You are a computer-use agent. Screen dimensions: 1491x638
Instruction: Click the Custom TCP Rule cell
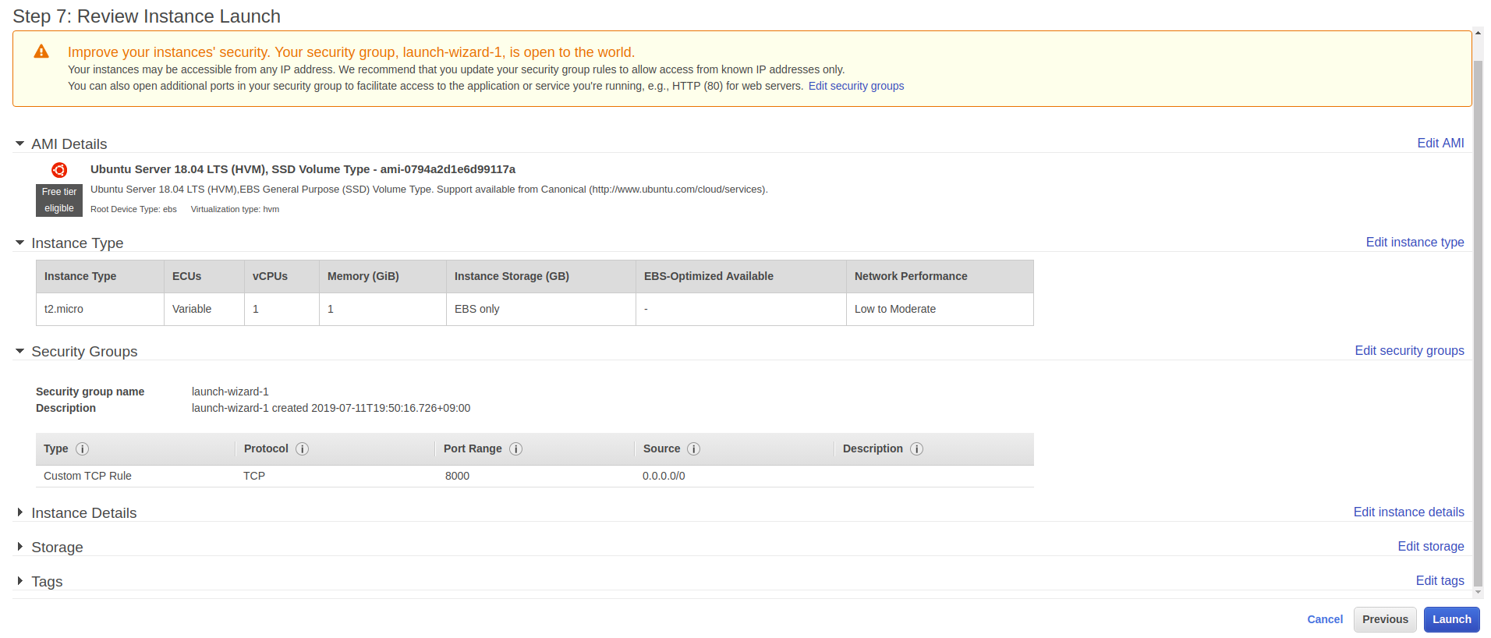[87, 476]
